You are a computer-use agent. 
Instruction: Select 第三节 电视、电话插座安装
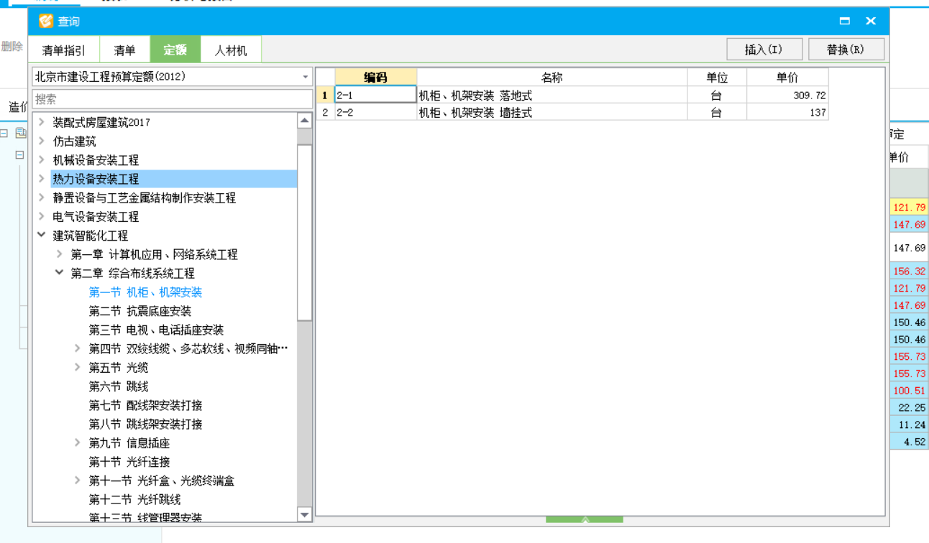click(156, 330)
